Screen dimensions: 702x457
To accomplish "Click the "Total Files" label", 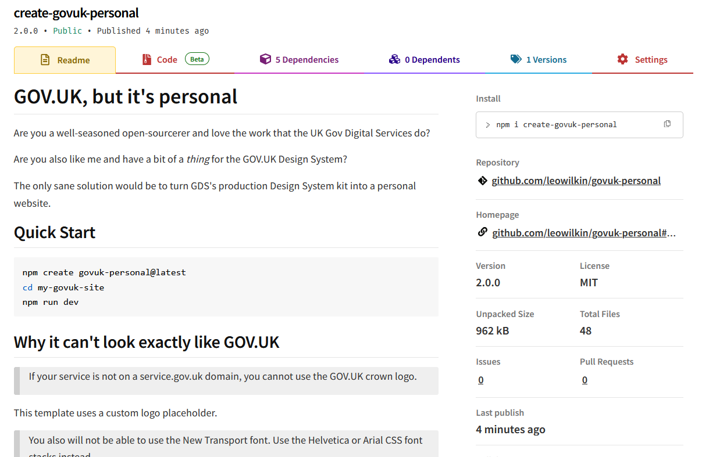I will point(600,314).
